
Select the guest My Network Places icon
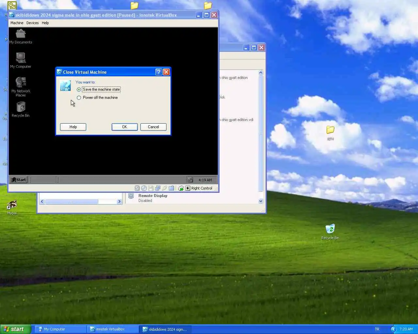pos(21,87)
